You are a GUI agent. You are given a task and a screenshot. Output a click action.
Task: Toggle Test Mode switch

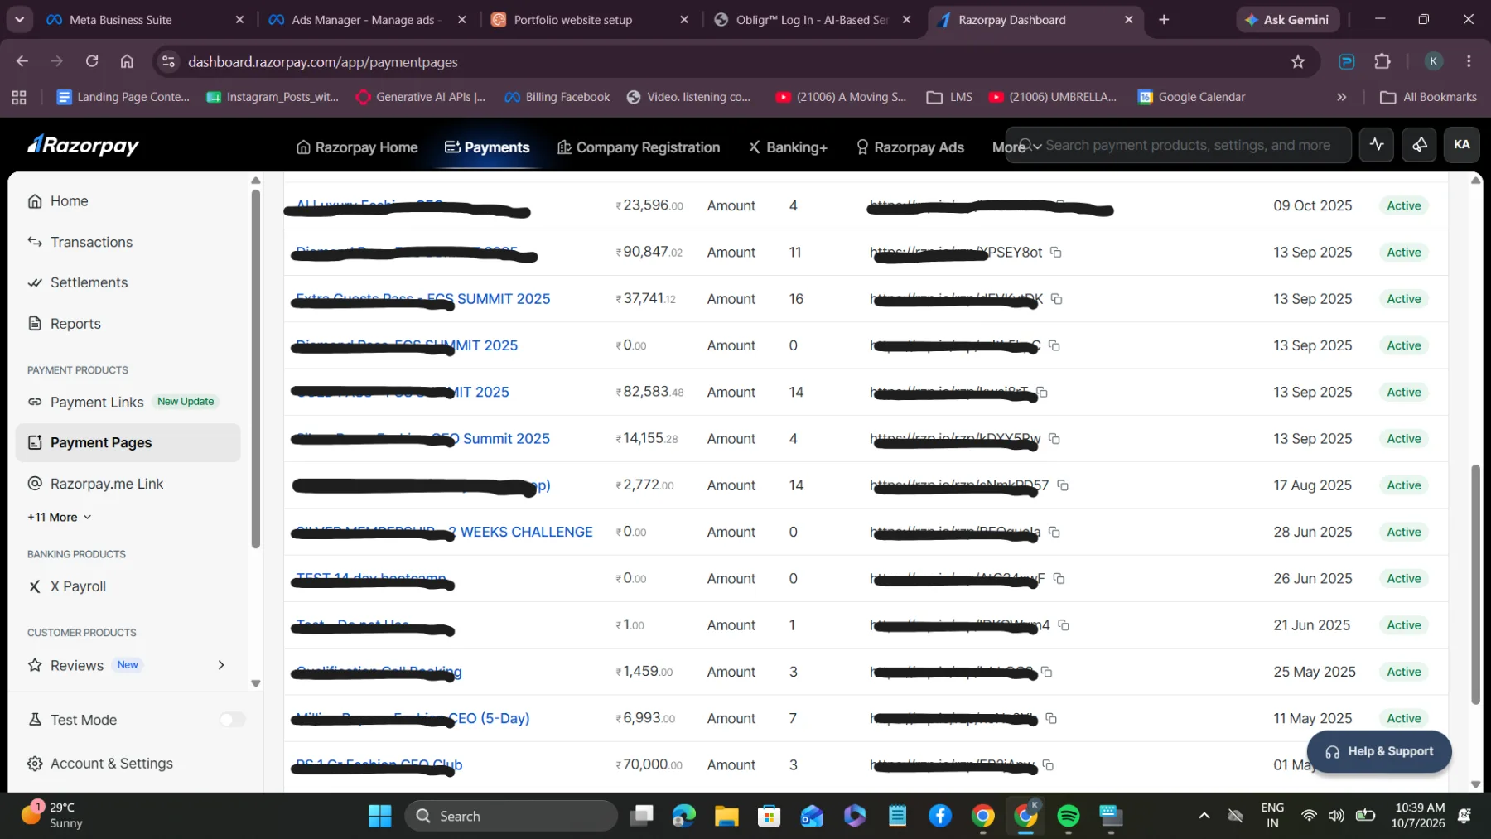click(x=232, y=720)
